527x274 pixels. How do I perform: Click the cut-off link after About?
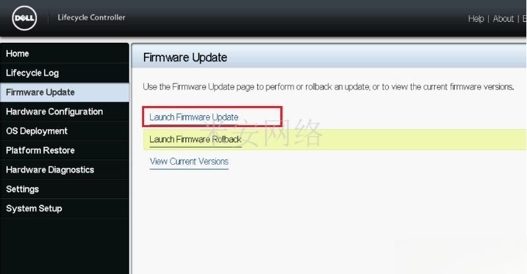pyautogui.click(x=524, y=19)
